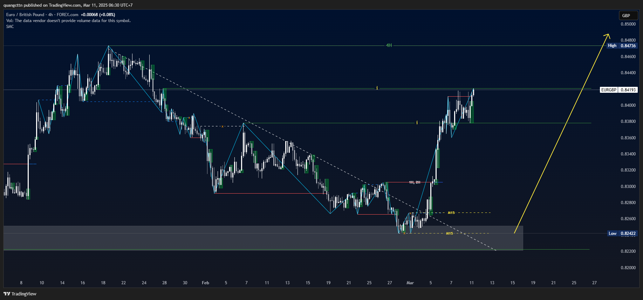
Task: Click the lower yellow M15 label
Action: 450,233
